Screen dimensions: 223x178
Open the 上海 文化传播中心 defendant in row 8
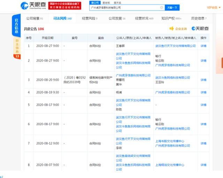point(170,165)
